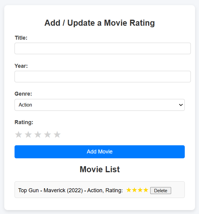Screen dimensions: 199x214
Task: Click the "Year:" field label
Action: tap(21, 66)
